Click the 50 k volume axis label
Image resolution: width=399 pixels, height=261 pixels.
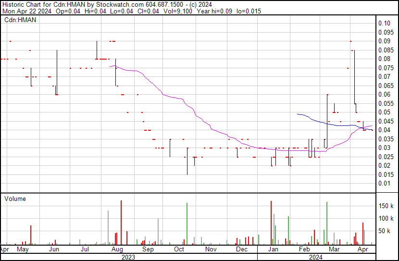coord(386,231)
